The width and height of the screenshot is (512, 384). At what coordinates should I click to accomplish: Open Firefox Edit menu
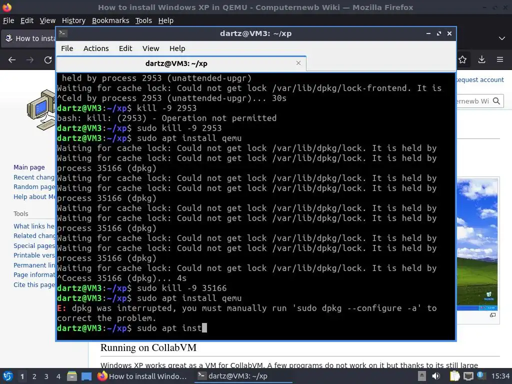[27, 20]
